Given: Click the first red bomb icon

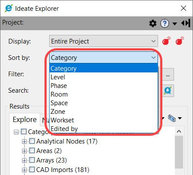Looking at the screenshot, I should (166, 41).
